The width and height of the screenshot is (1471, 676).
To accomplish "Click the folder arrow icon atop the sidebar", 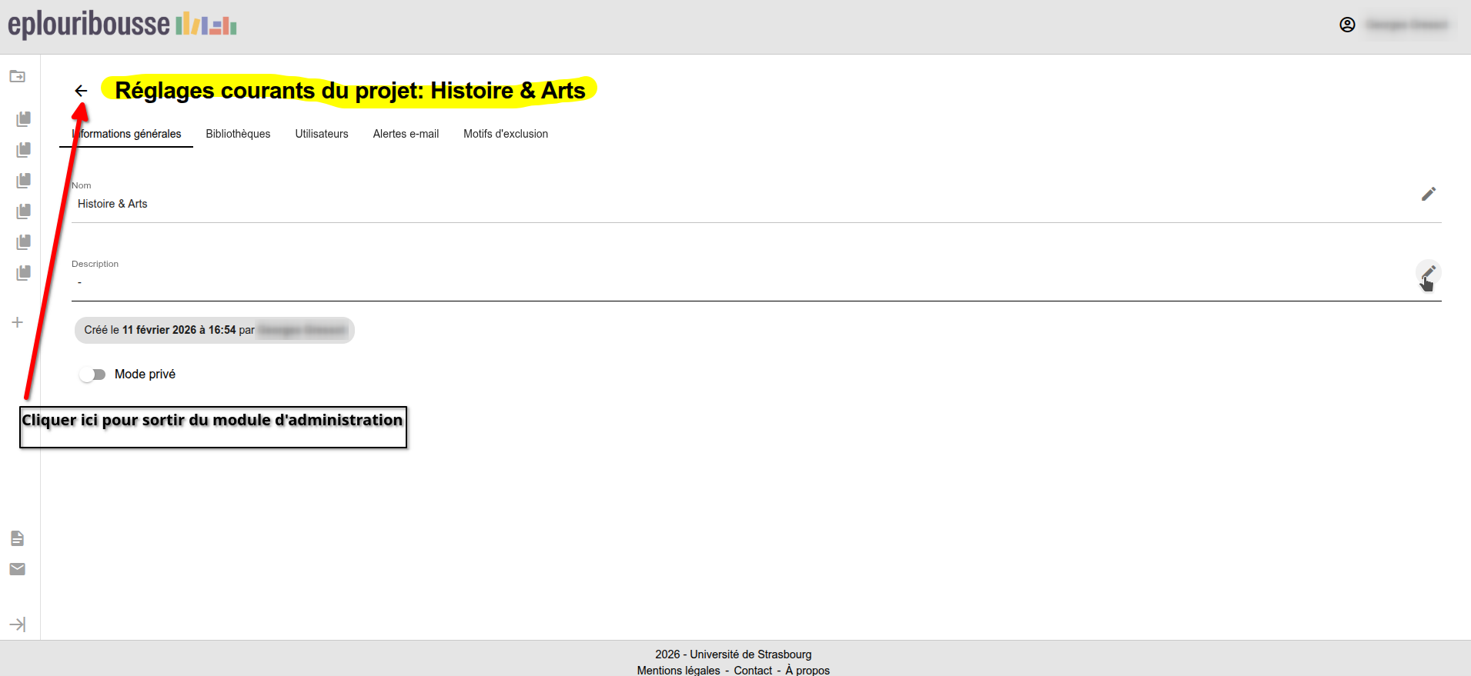I will coord(17,76).
